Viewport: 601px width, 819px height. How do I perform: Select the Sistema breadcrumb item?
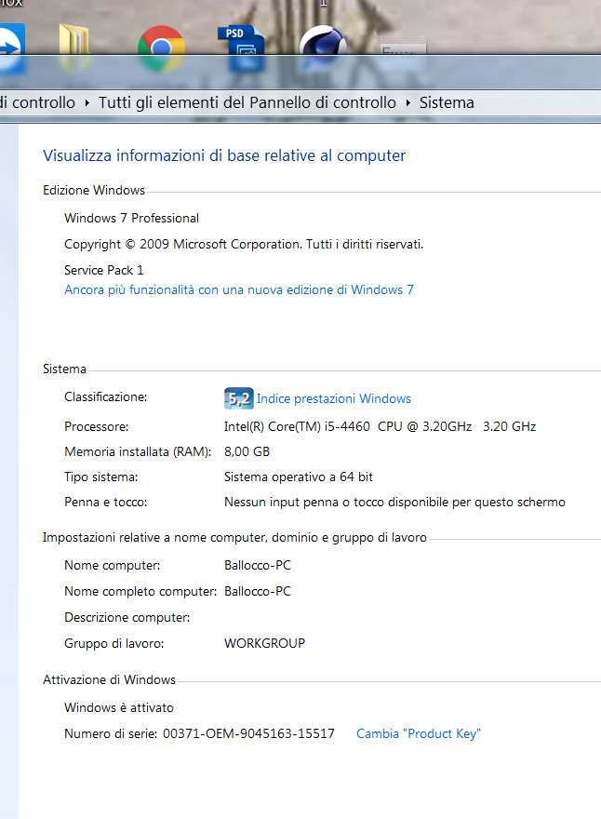tap(447, 102)
